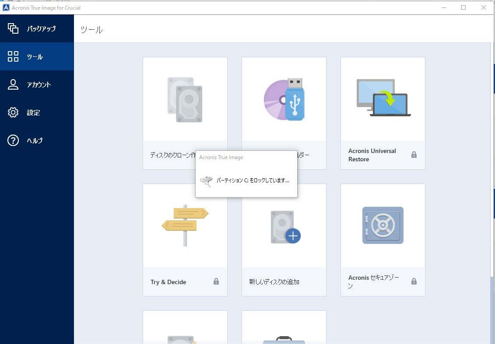The width and height of the screenshot is (495, 344).
Task: Click the Try & Decide signpost icon
Action: 185,225
